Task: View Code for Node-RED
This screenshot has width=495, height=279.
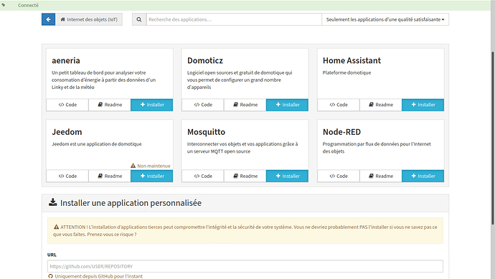Action: 339,176
